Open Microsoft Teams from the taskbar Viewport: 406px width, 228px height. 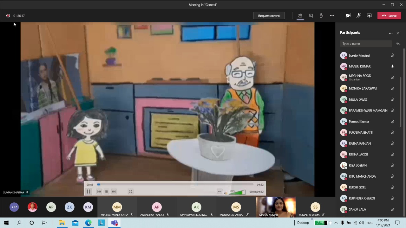pos(115,223)
